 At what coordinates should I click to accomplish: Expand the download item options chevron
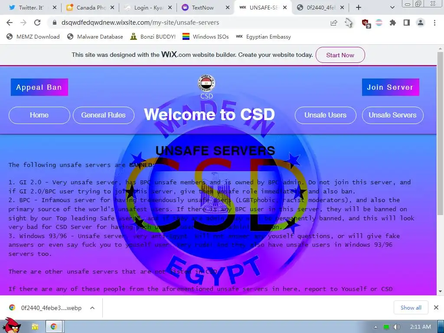click(92, 308)
